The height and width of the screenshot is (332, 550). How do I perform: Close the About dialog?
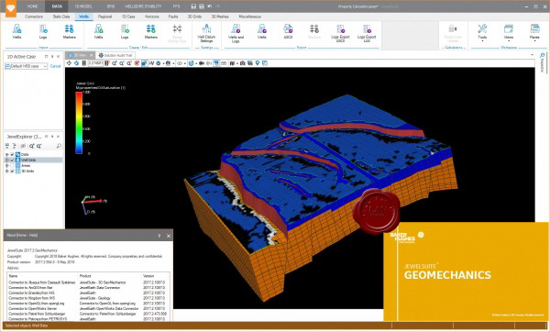coord(169,236)
